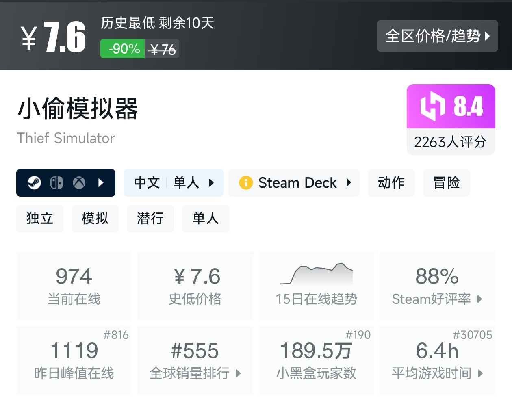Click the Heybox logo in score badge
This screenshot has width=512, height=401.
pyautogui.click(x=433, y=106)
